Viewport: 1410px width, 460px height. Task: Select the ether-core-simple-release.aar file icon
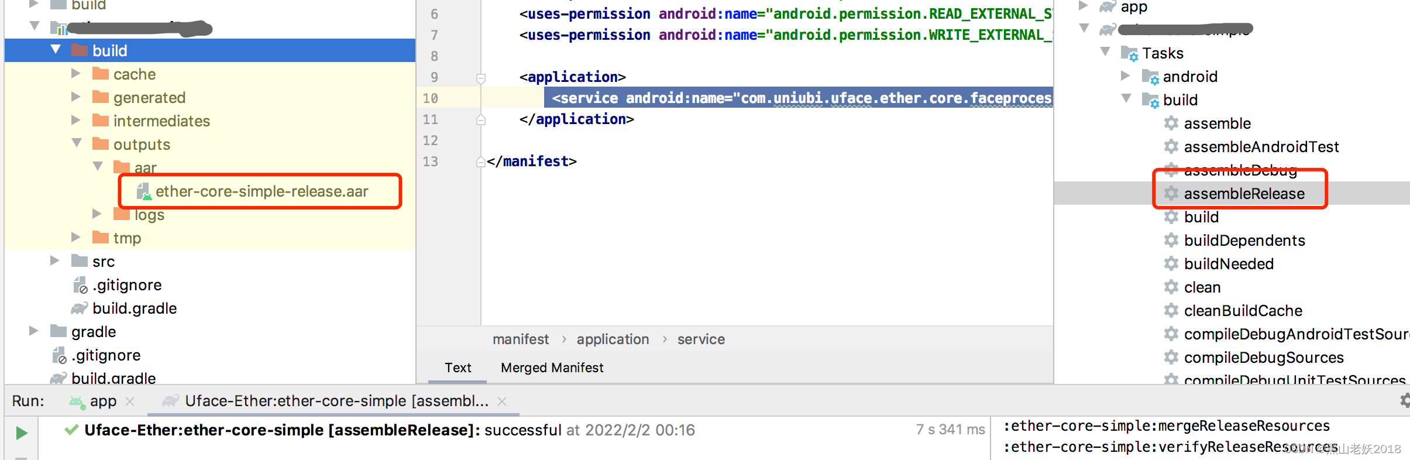[x=144, y=191]
